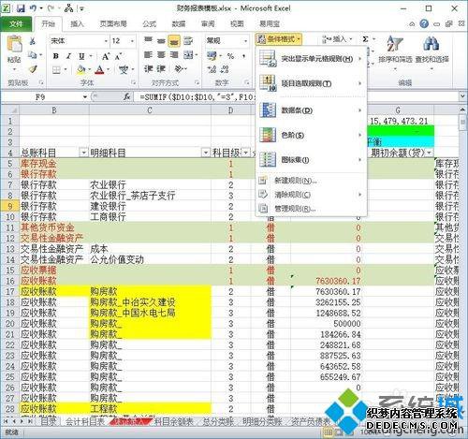
Task: Click the insert function fx icon
Action: pos(126,97)
